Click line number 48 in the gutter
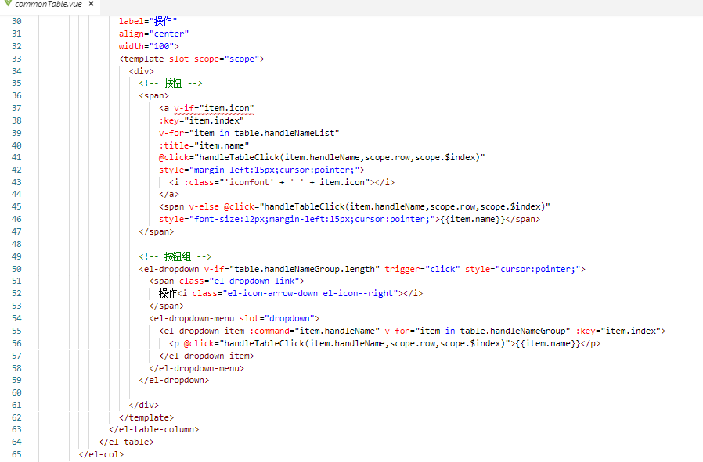Screen dimensions: 703x462 tap(16, 244)
